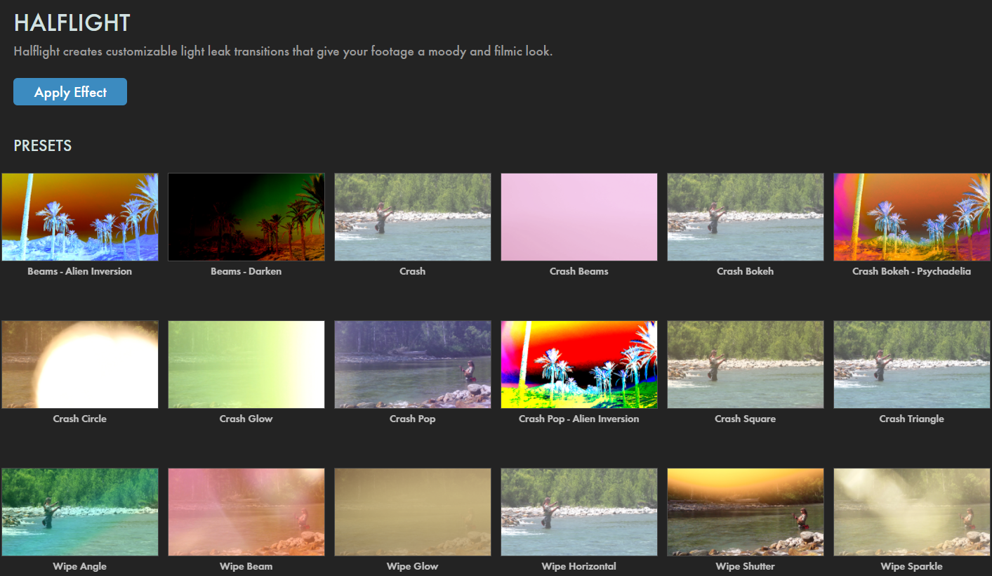The height and width of the screenshot is (576, 992).
Task: Click the "Crash Bokeh - Psychadelia" label text
Action: click(x=912, y=271)
